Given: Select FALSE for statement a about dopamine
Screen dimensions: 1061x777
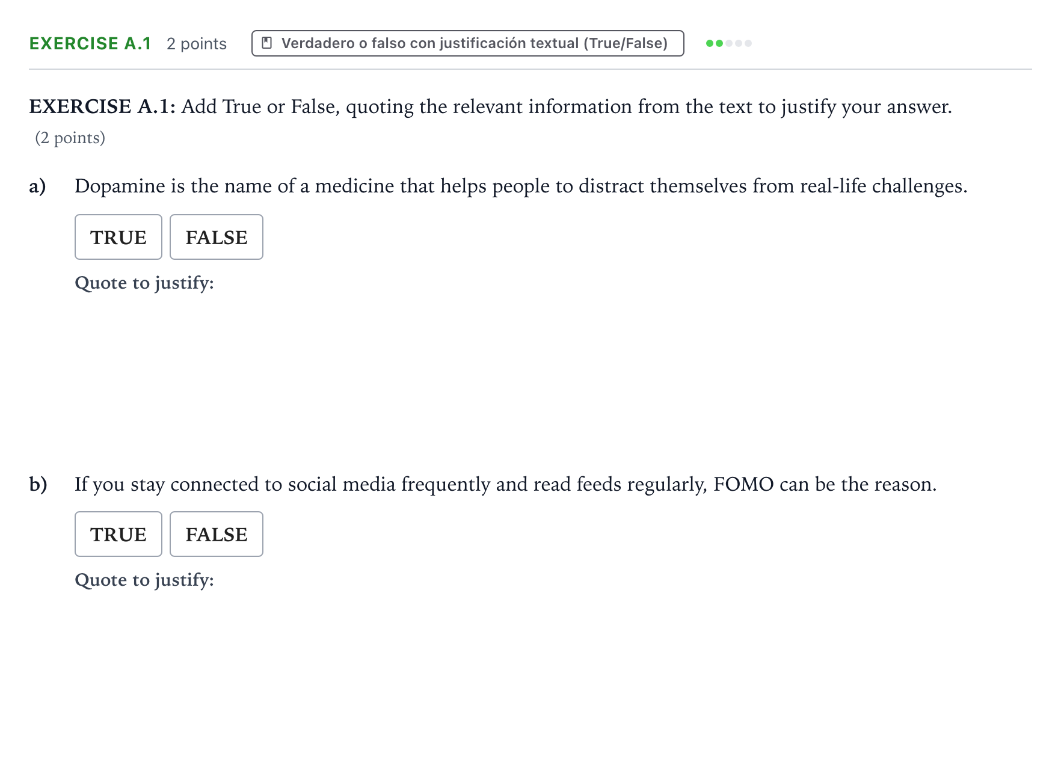Looking at the screenshot, I should 217,237.
